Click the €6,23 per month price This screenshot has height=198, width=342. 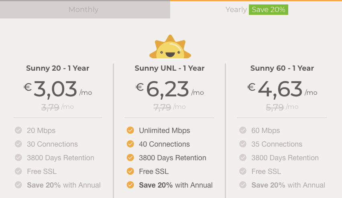pos(169,89)
